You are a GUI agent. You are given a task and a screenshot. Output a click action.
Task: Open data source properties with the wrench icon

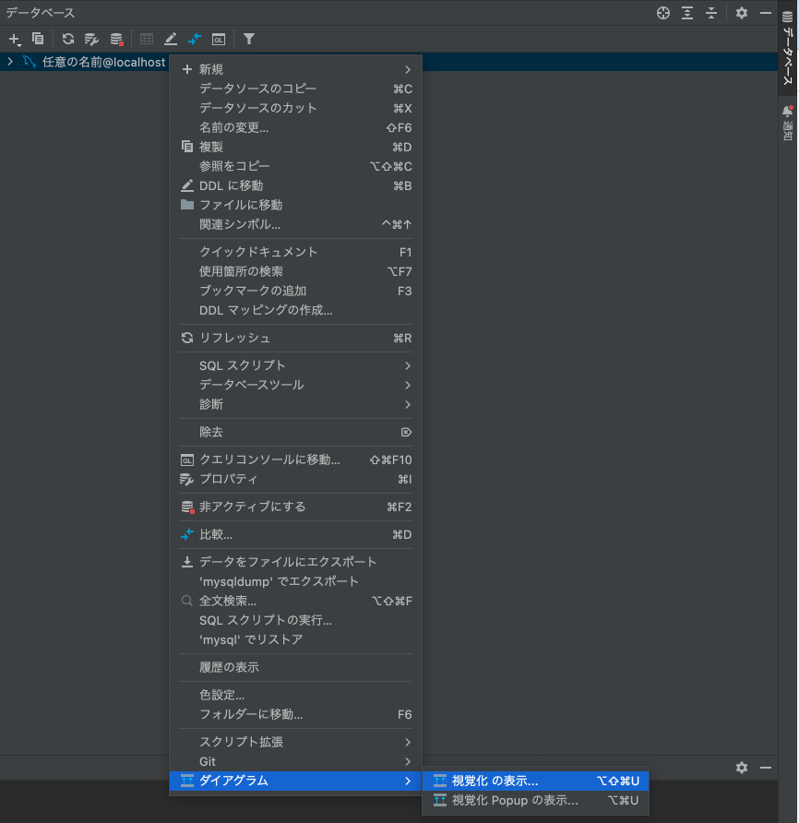pos(90,39)
